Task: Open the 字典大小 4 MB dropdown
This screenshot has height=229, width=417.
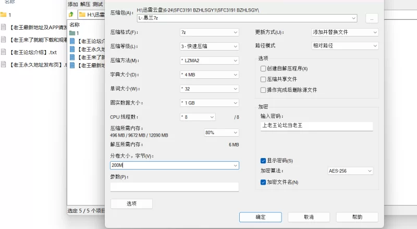Action: pos(210,75)
